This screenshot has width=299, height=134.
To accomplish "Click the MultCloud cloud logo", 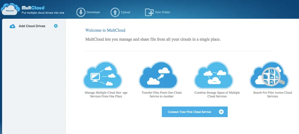I will pyautogui.click(x=11, y=9).
